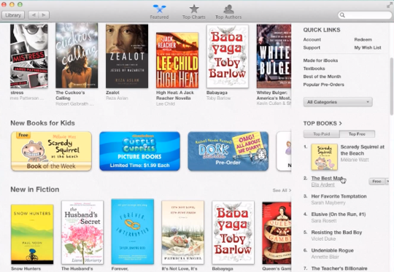Go back with the left arrow
Viewport: 394px width, 272px height.
coord(34,15)
